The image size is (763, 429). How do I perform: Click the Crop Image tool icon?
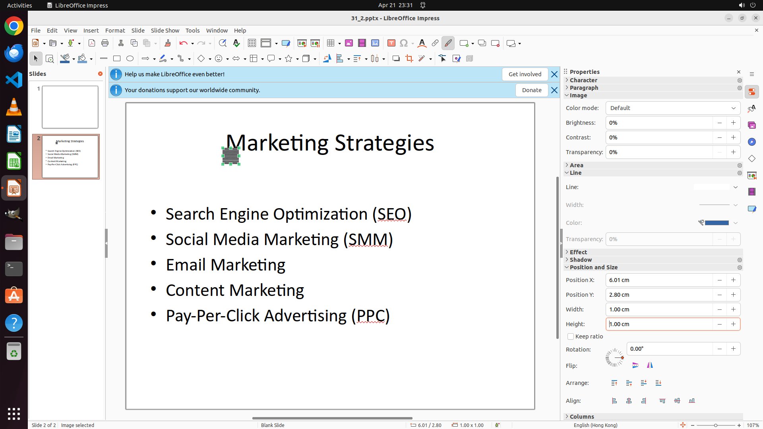pos(409,59)
